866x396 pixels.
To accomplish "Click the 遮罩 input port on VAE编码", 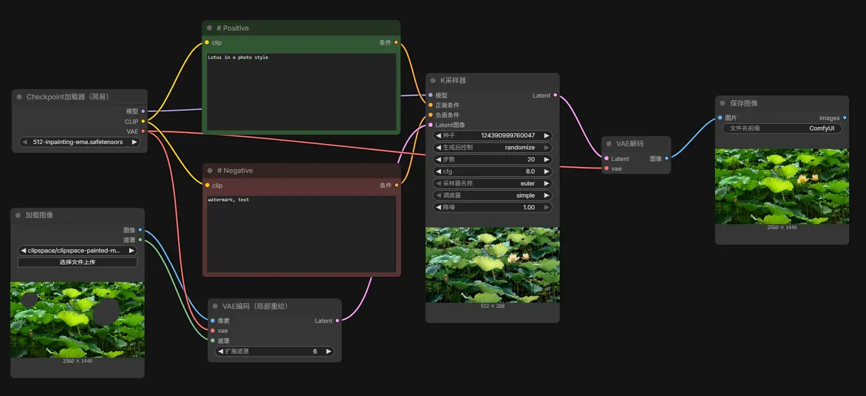I will pyautogui.click(x=213, y=341).
